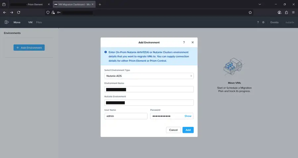Expand the list all tabs chevron
This screenshot has height=158, width=298.
[x=260, y=4]
